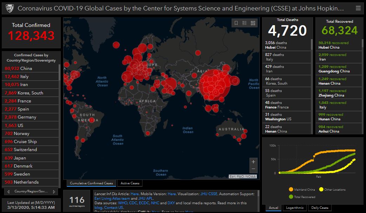Click the yellow Other Locations legend dot
366x213 pixels.
(x=321, y=189)
